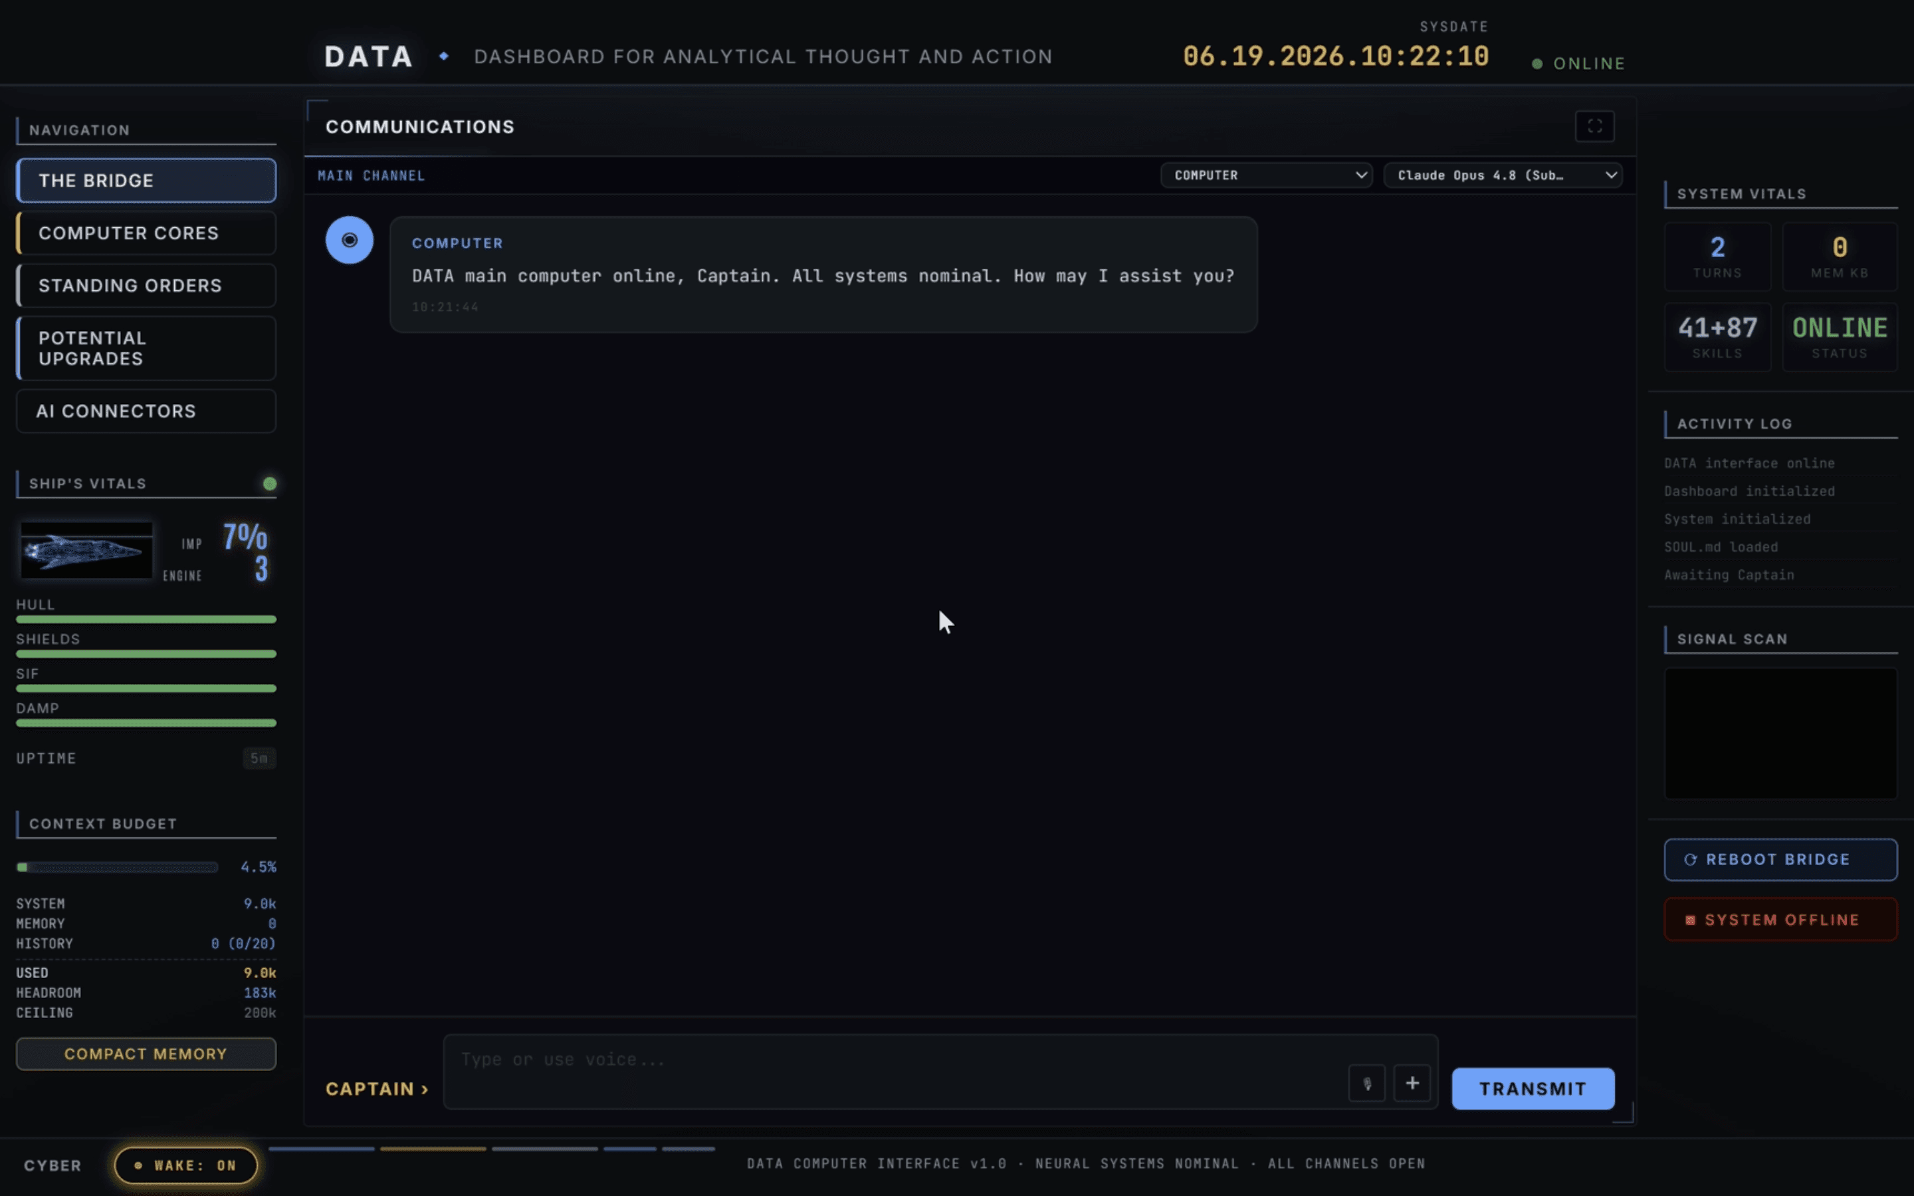1914x1196 pixels.
Task: Click the REBOOT BRIDGE button
Action: point(1780,859)
